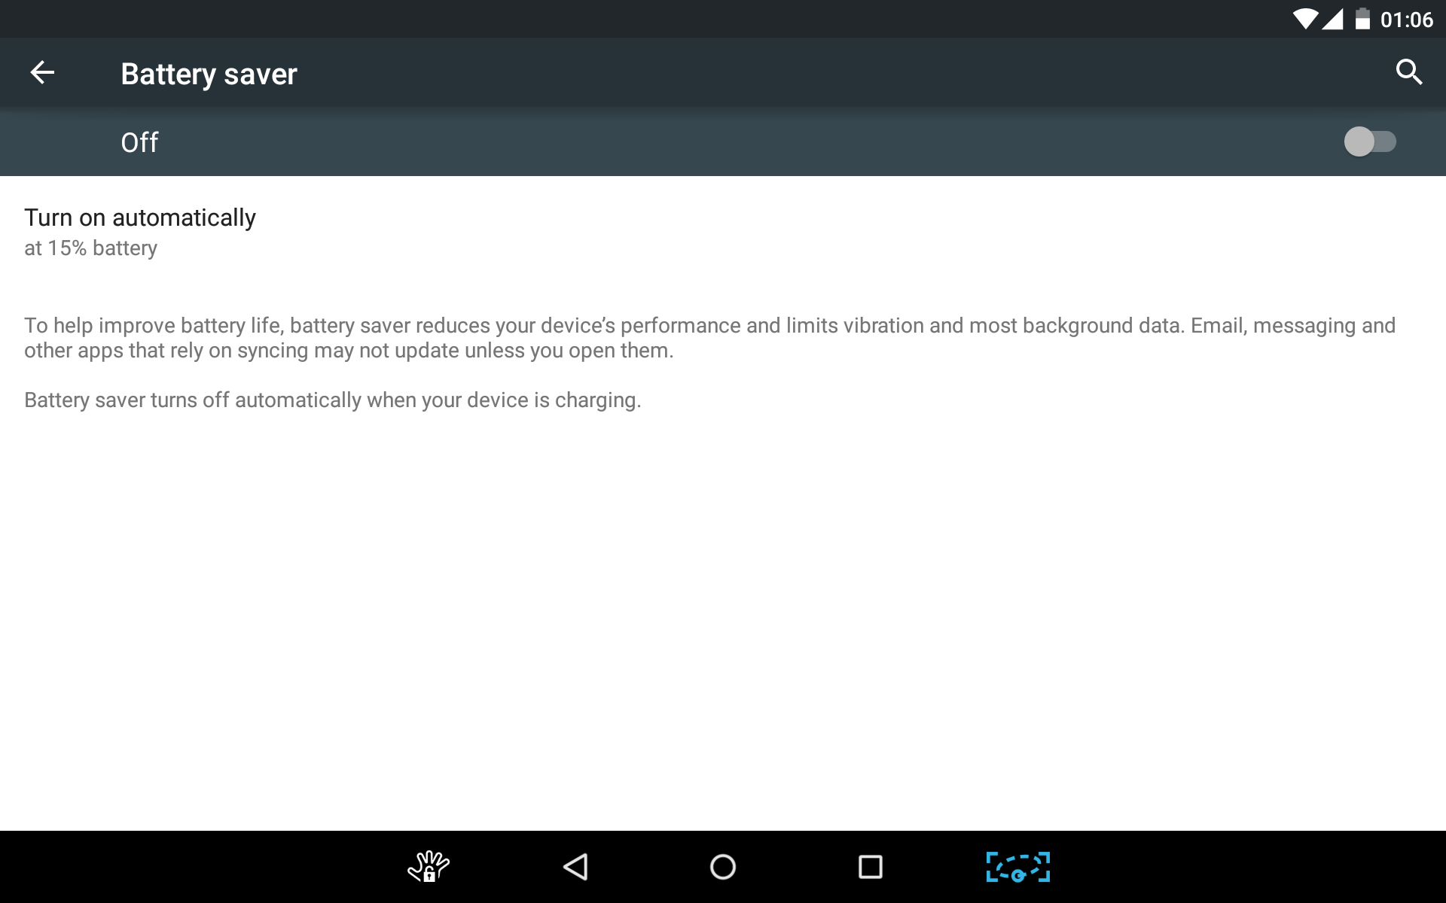1446x903 pixels.
Task: Go to the home screen circle button
Action: tap(722, 867)
